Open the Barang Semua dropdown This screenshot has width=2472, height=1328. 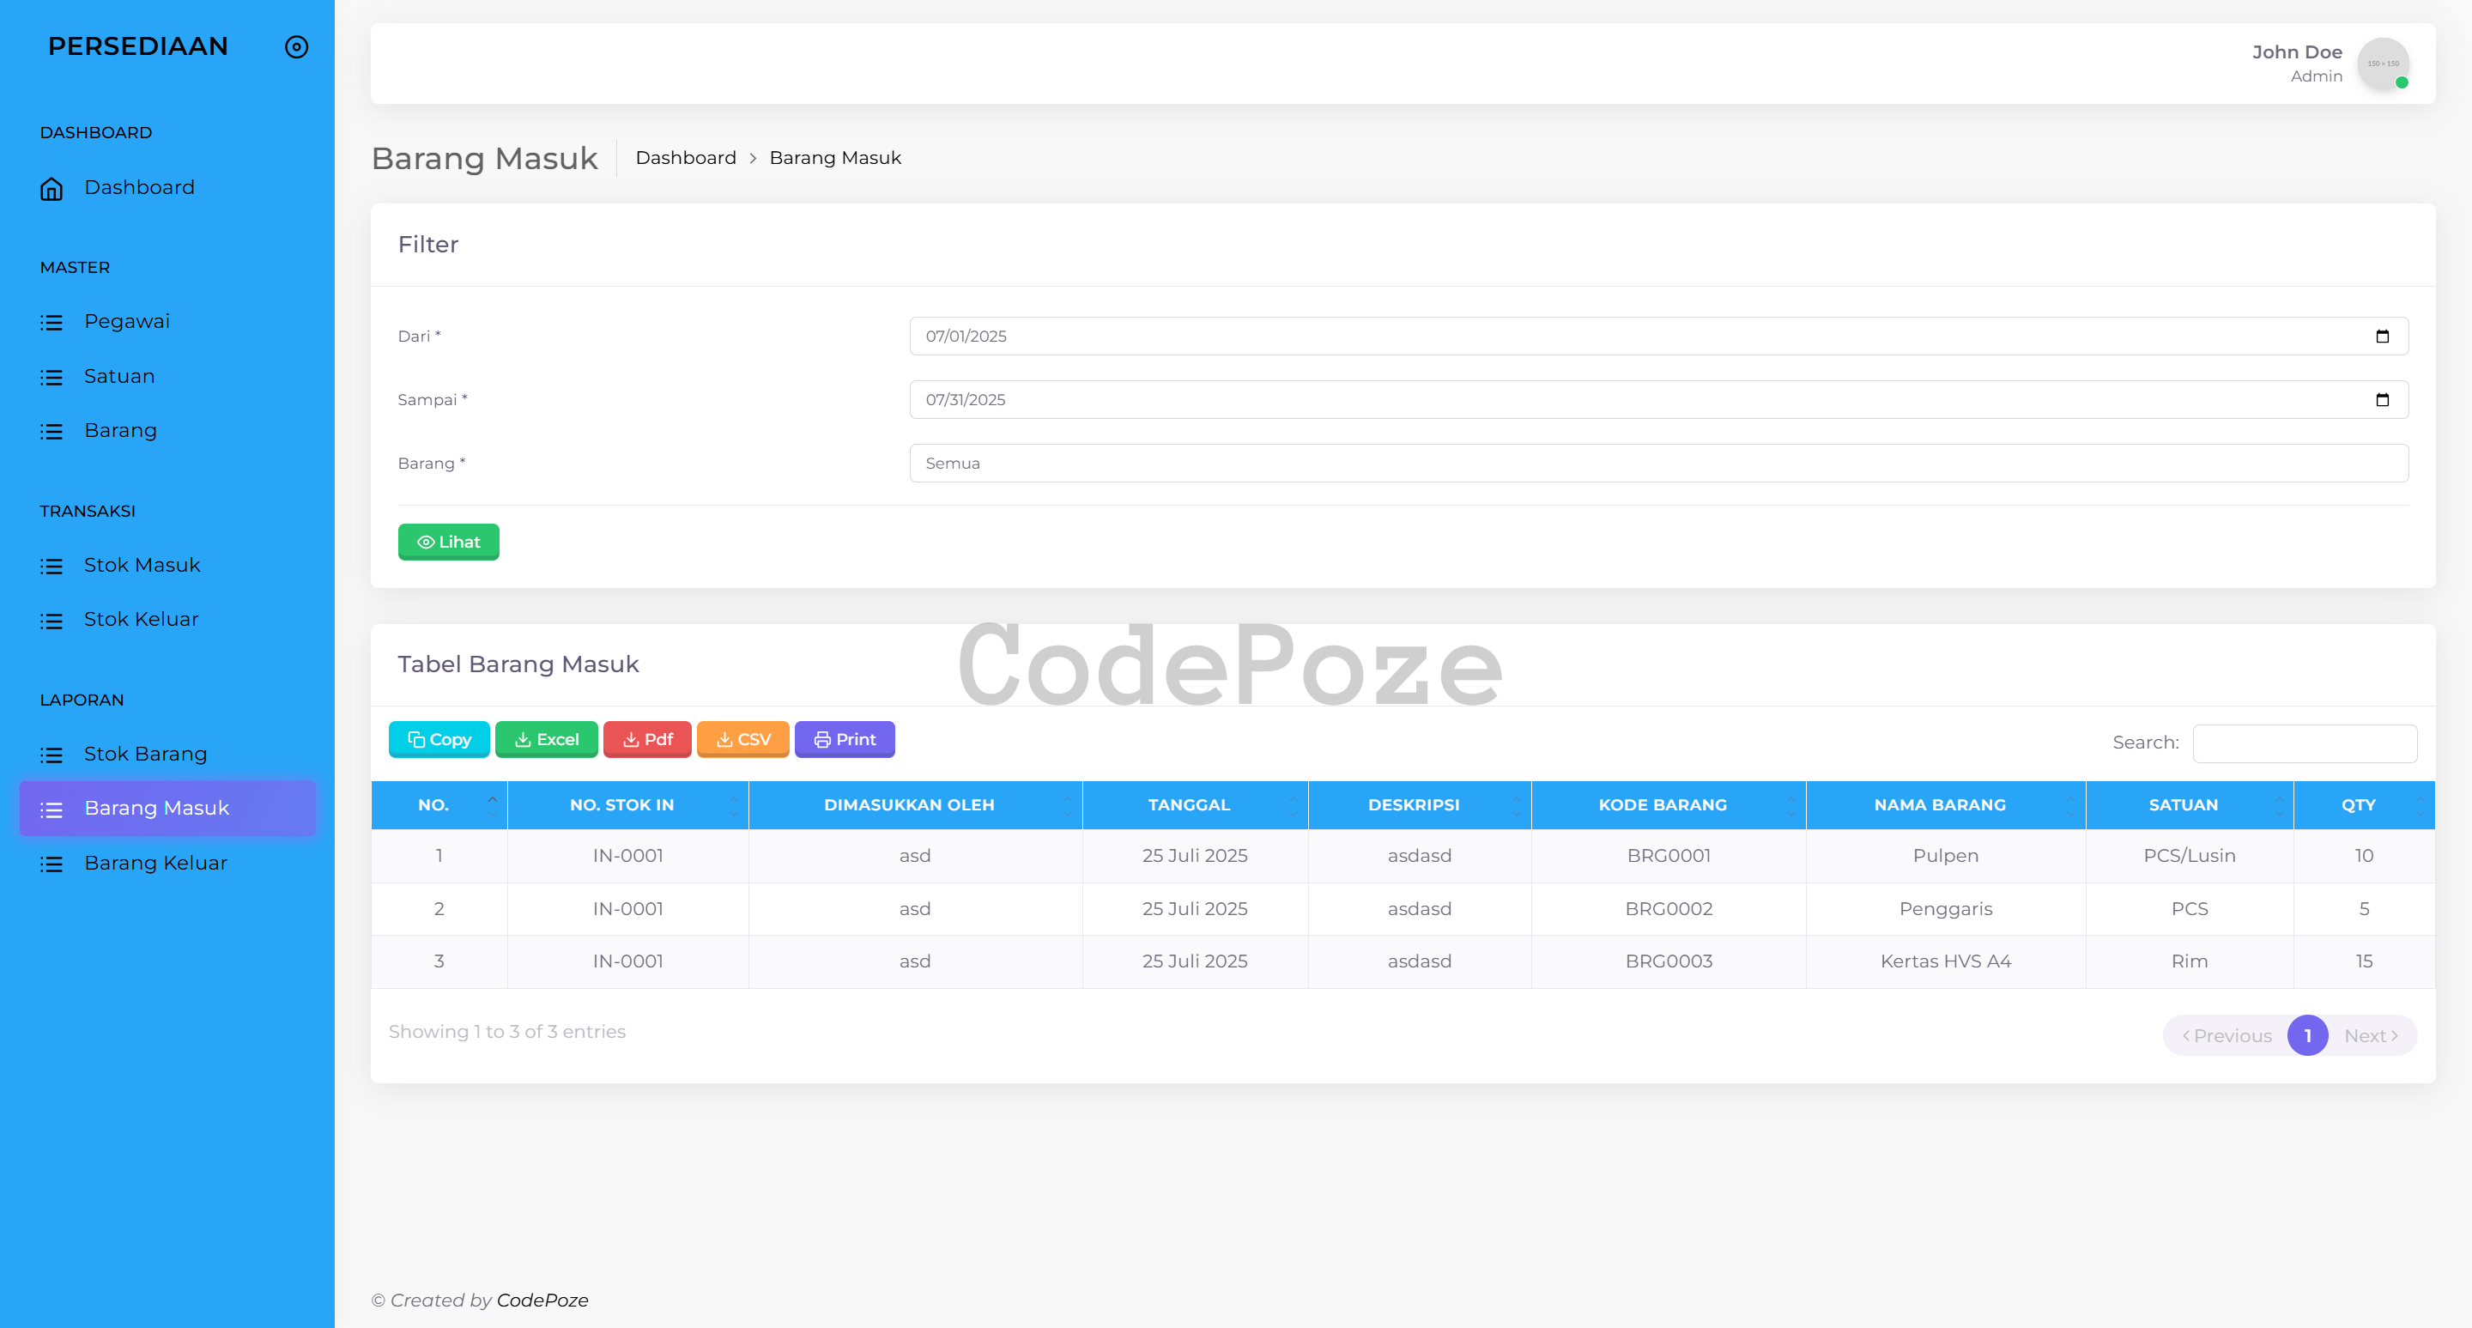pyautogui.click(x=1658, y=464)
